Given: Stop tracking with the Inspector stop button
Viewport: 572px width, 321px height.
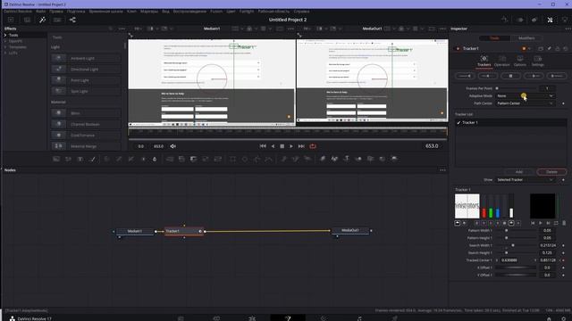Looking at the screenshot, I should 510,76.
